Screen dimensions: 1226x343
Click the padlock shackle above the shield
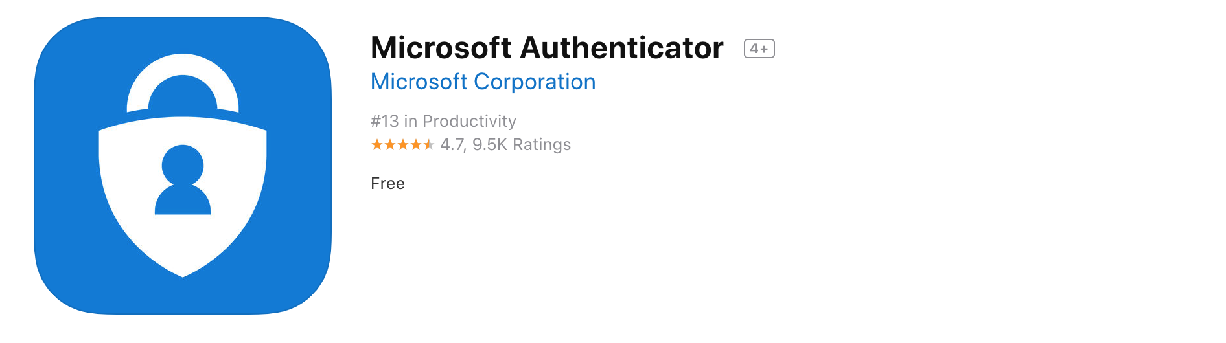(183, 72)
